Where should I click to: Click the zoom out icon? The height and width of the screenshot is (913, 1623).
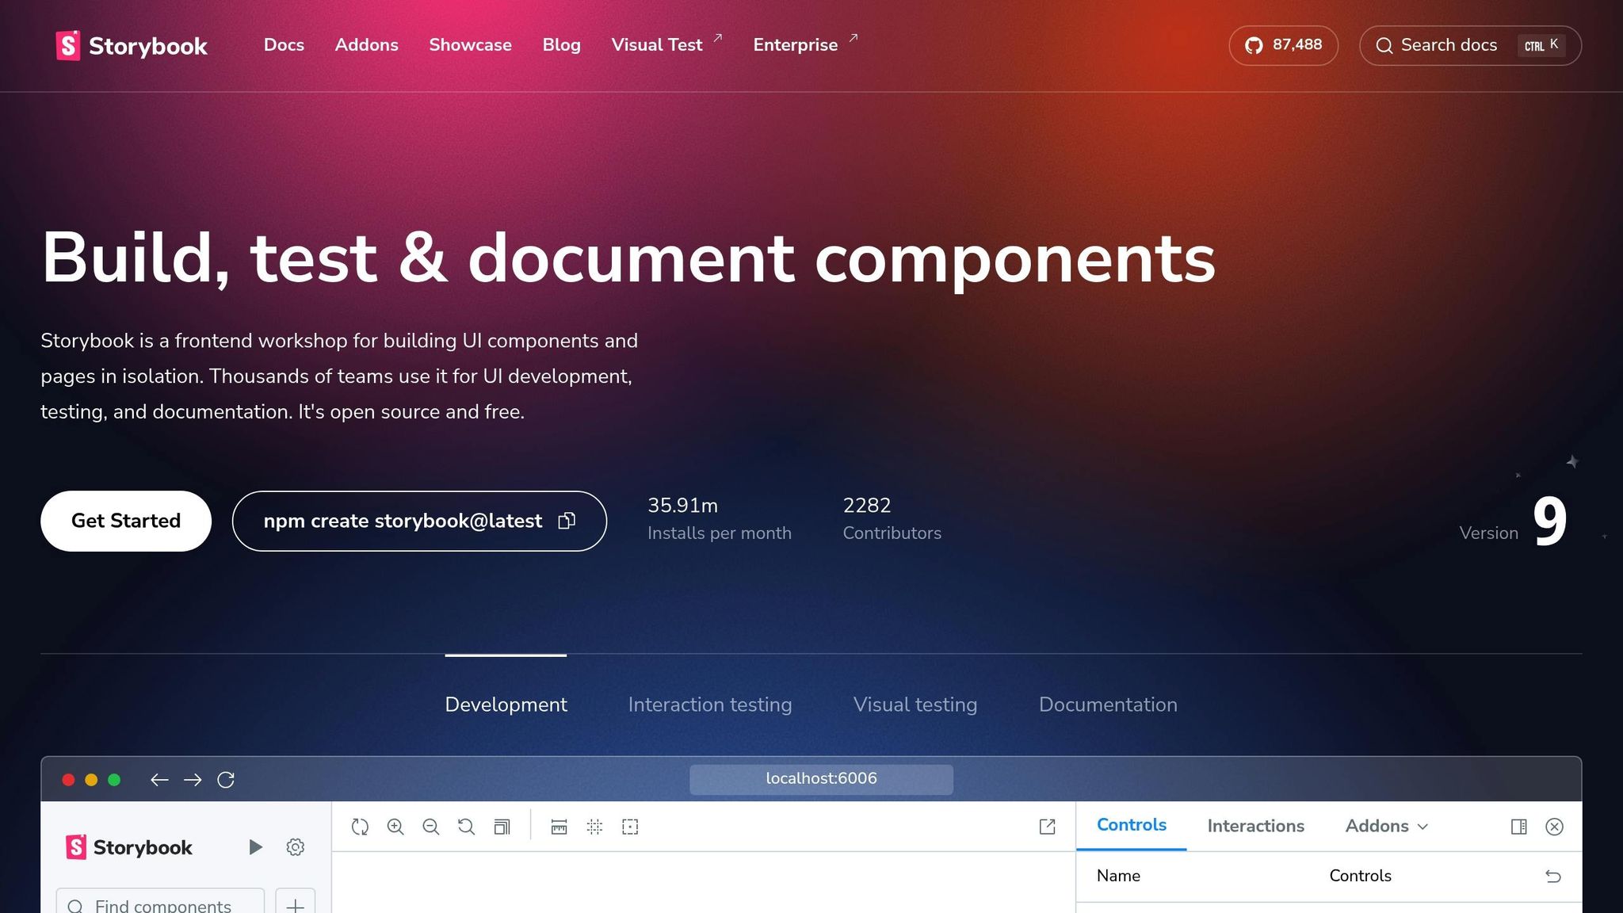[x=431, y=827]
